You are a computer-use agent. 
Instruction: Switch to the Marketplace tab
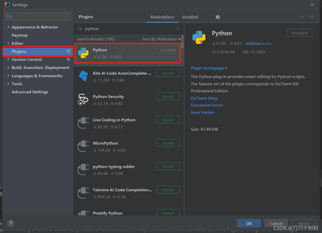point(162,17)
